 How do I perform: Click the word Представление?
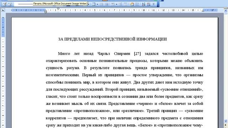[x=121, y=103]
